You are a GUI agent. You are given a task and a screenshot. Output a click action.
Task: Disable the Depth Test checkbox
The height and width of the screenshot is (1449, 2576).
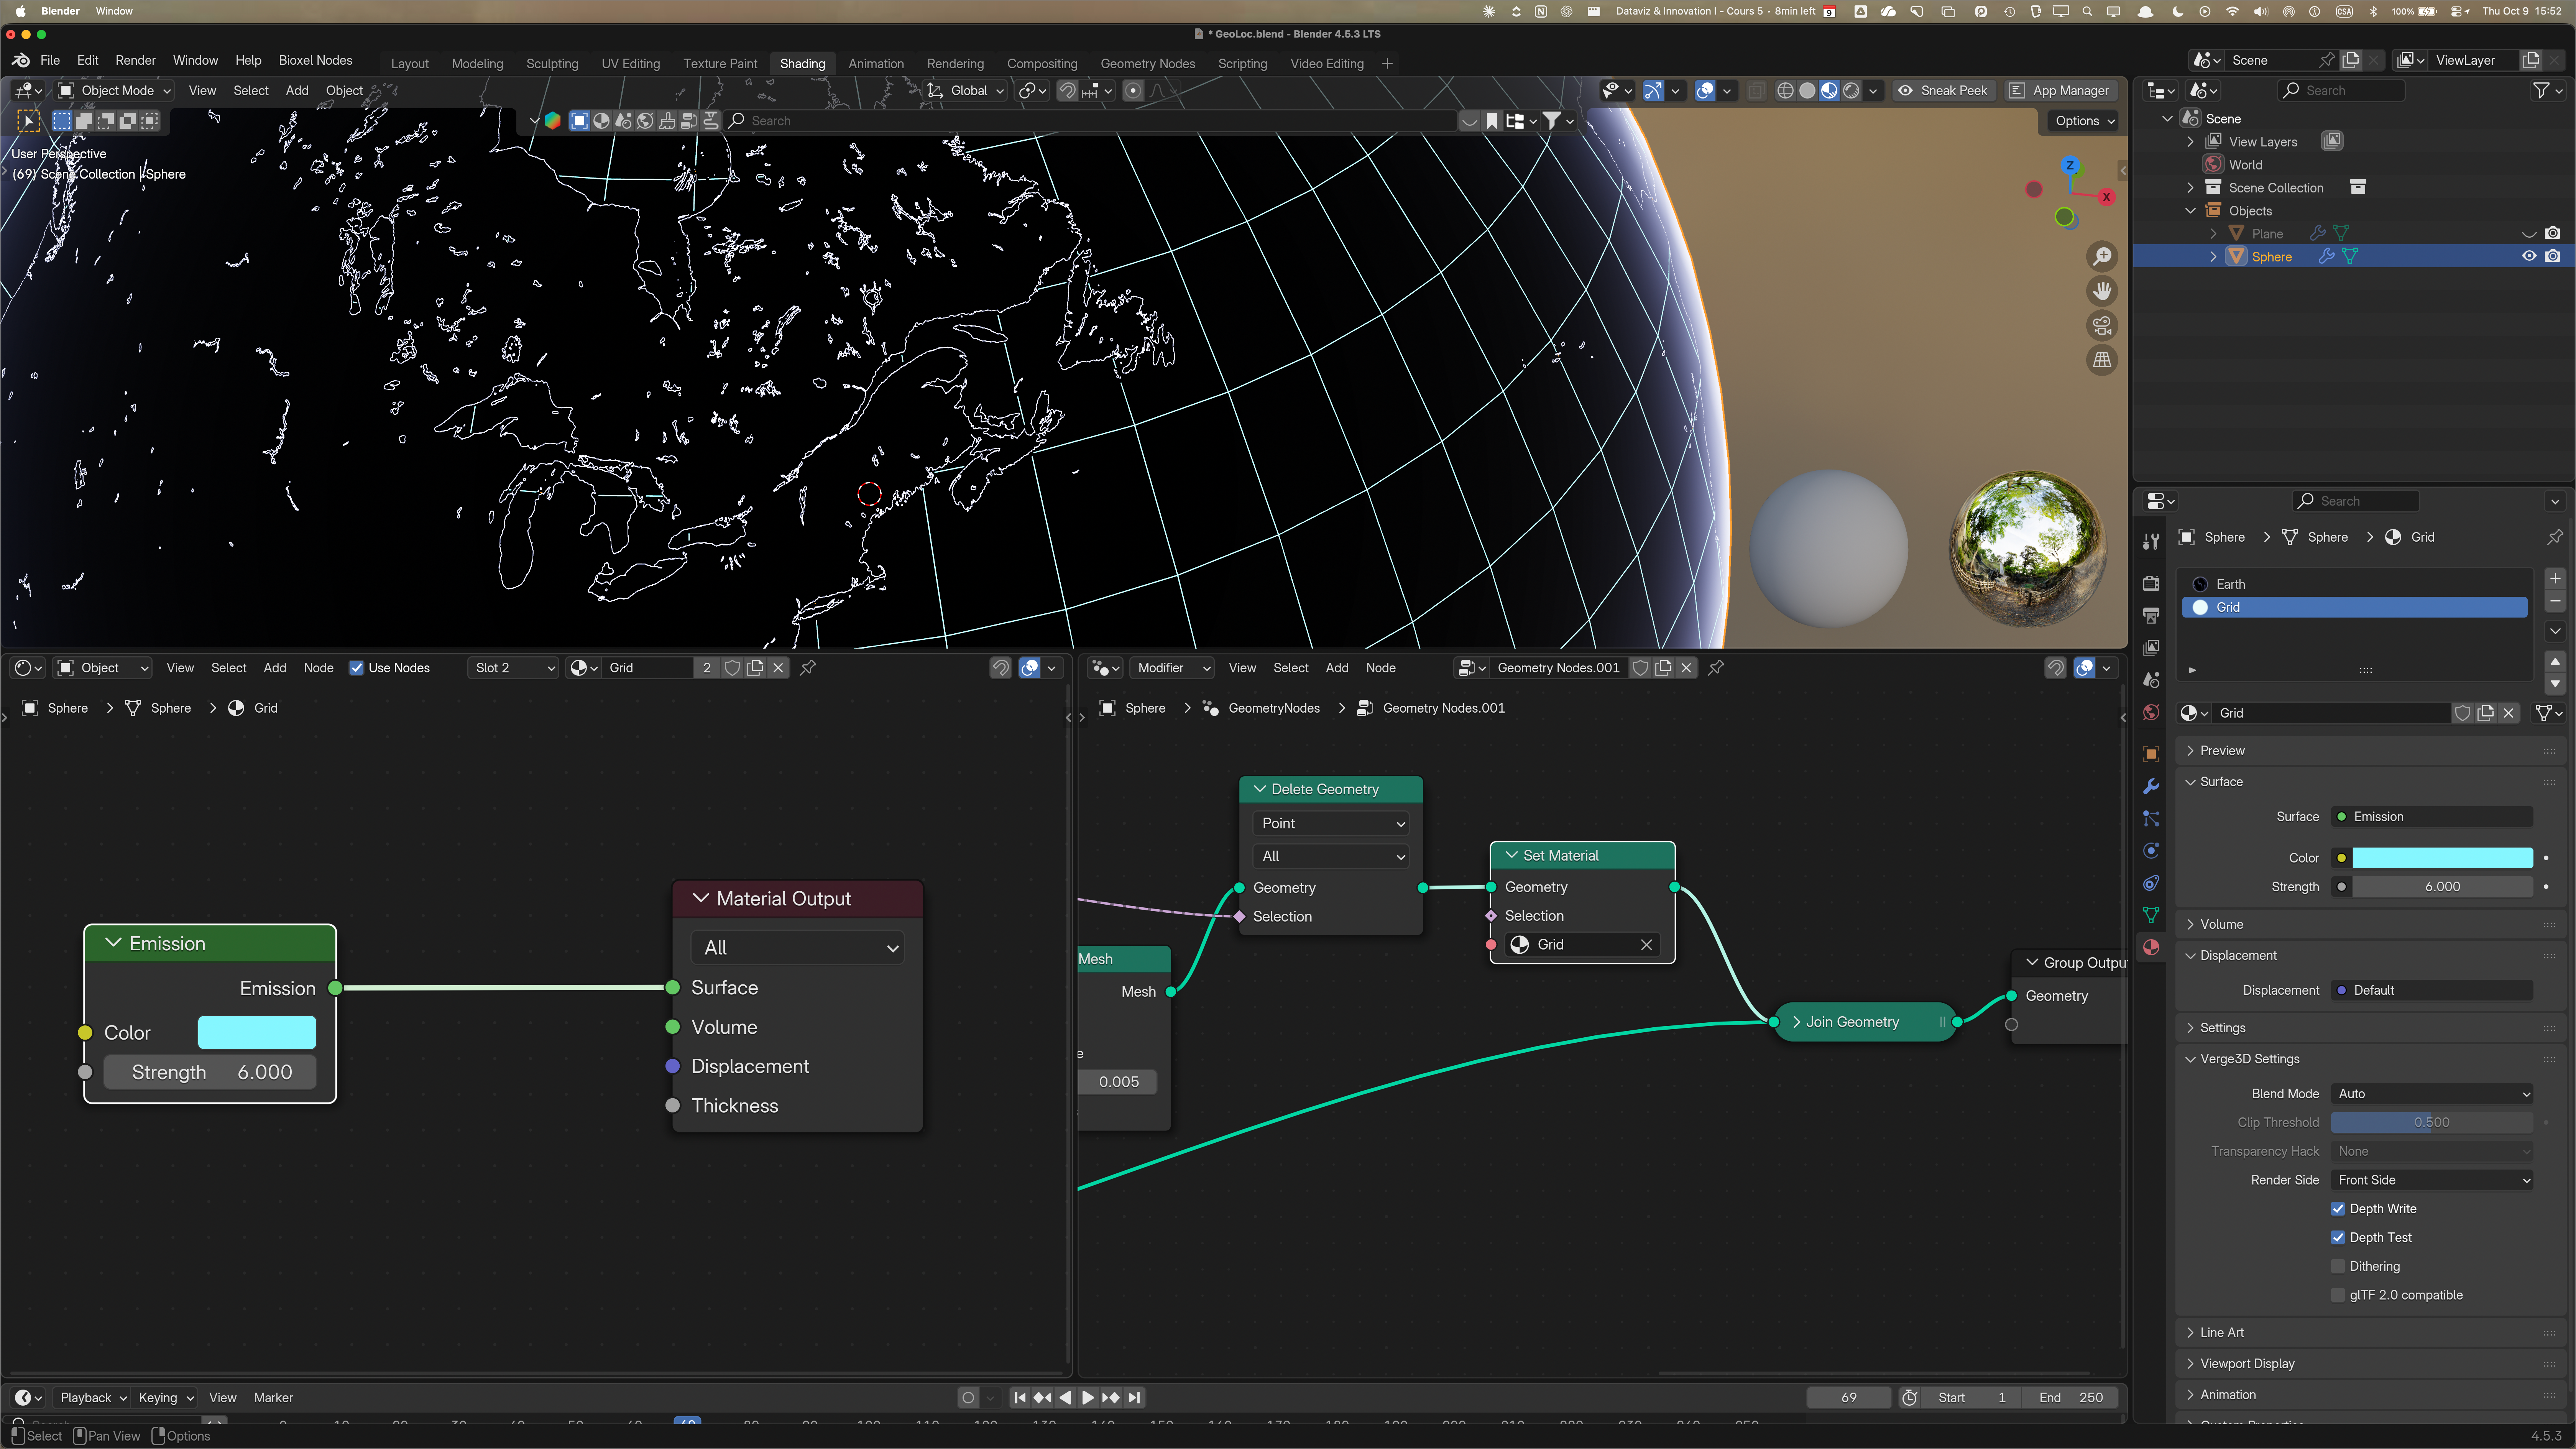pos(2338,1238)
